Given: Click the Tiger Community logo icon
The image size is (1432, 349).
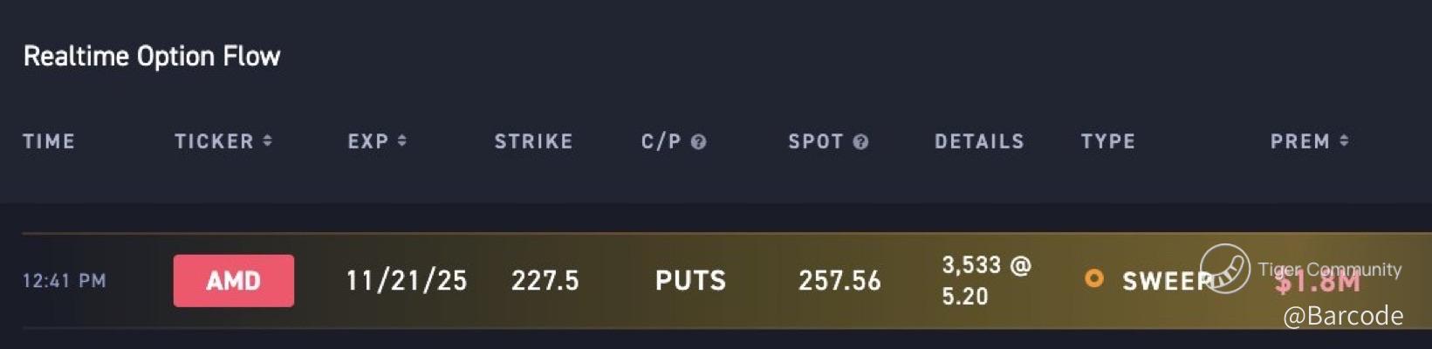Looking at the screenshot, I should point(1224,269).
